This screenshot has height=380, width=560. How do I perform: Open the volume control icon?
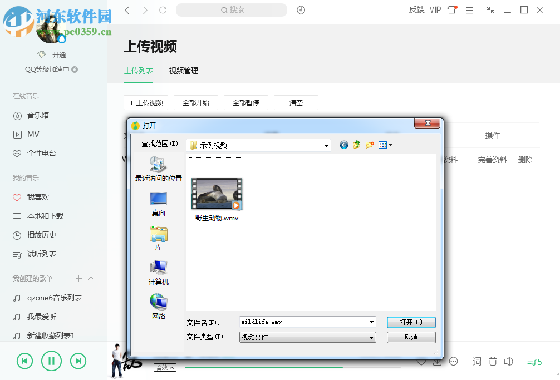pyautogui.click(x=509, y=361)
